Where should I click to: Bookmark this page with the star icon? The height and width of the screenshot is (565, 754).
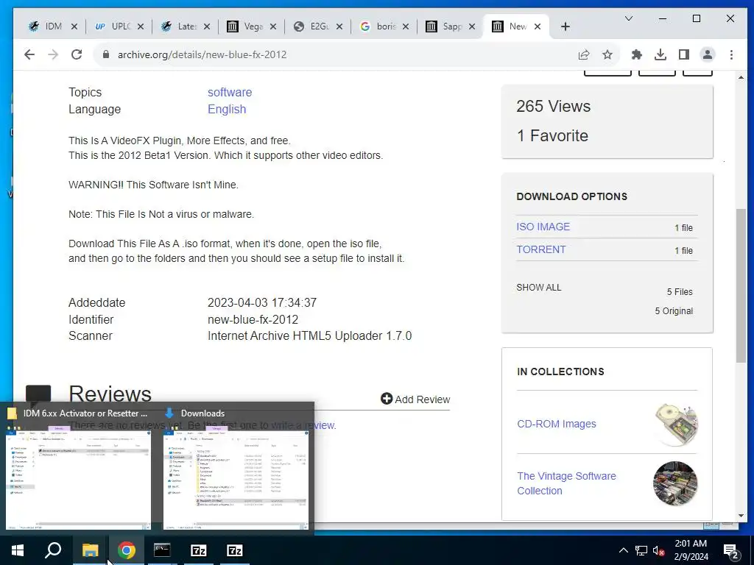(607, 54)
